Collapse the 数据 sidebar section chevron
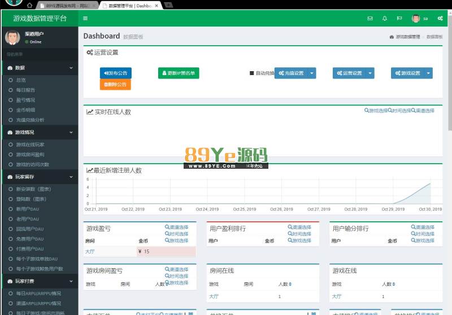The image size is (452, 315). [71, 68]
